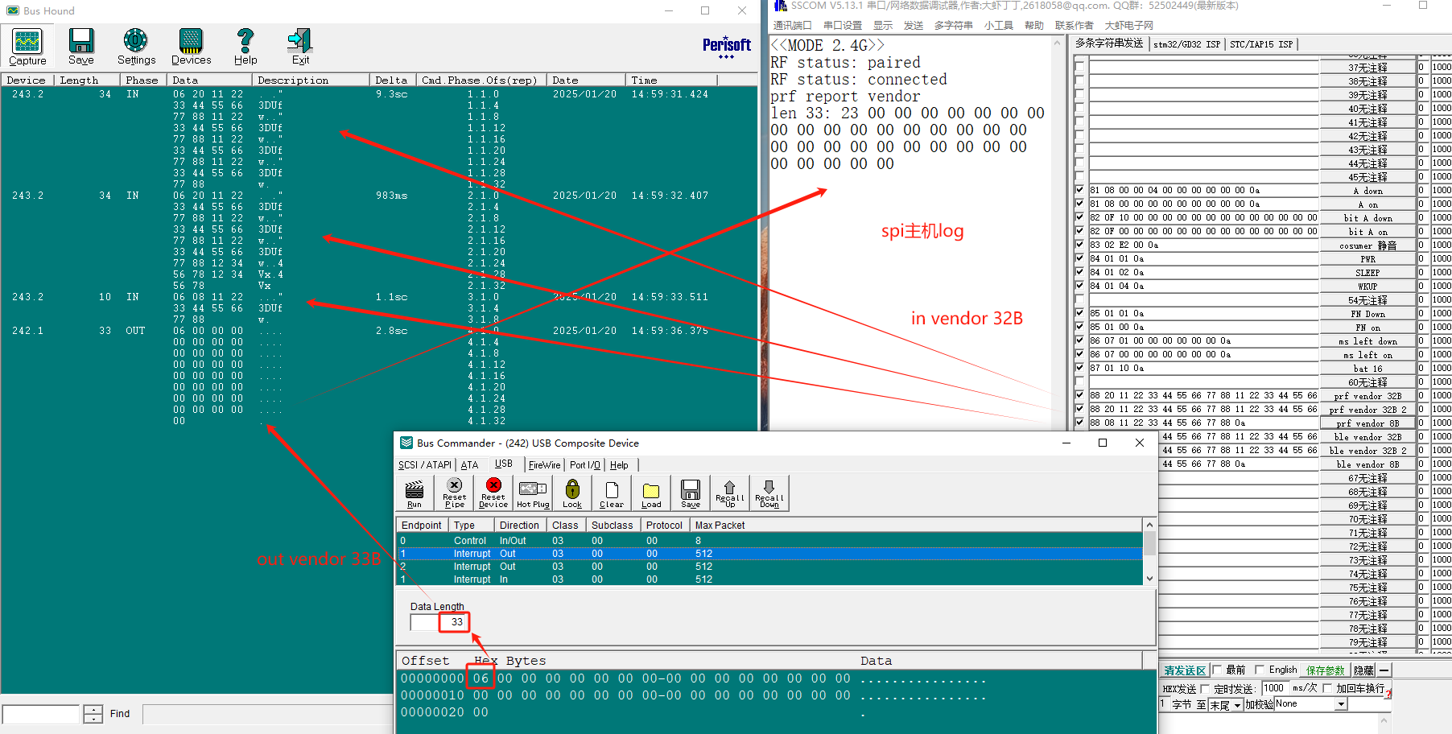Click the red question mark in SSCOM
The height and width of the screenshot is (734, 1452).
[x=1388, y=695]
